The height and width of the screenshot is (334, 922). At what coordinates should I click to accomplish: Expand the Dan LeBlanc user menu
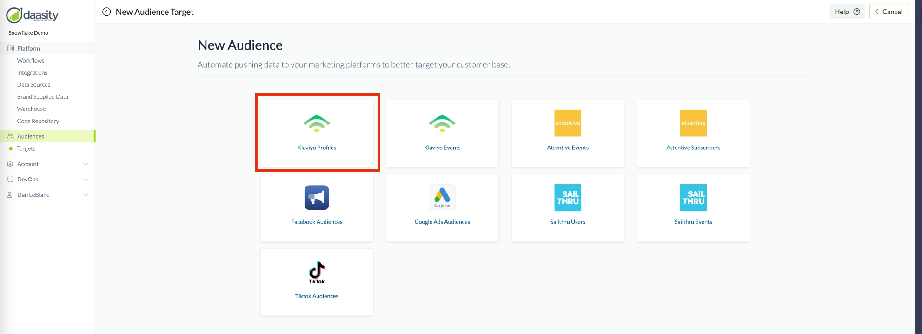(x=86, y=195)
